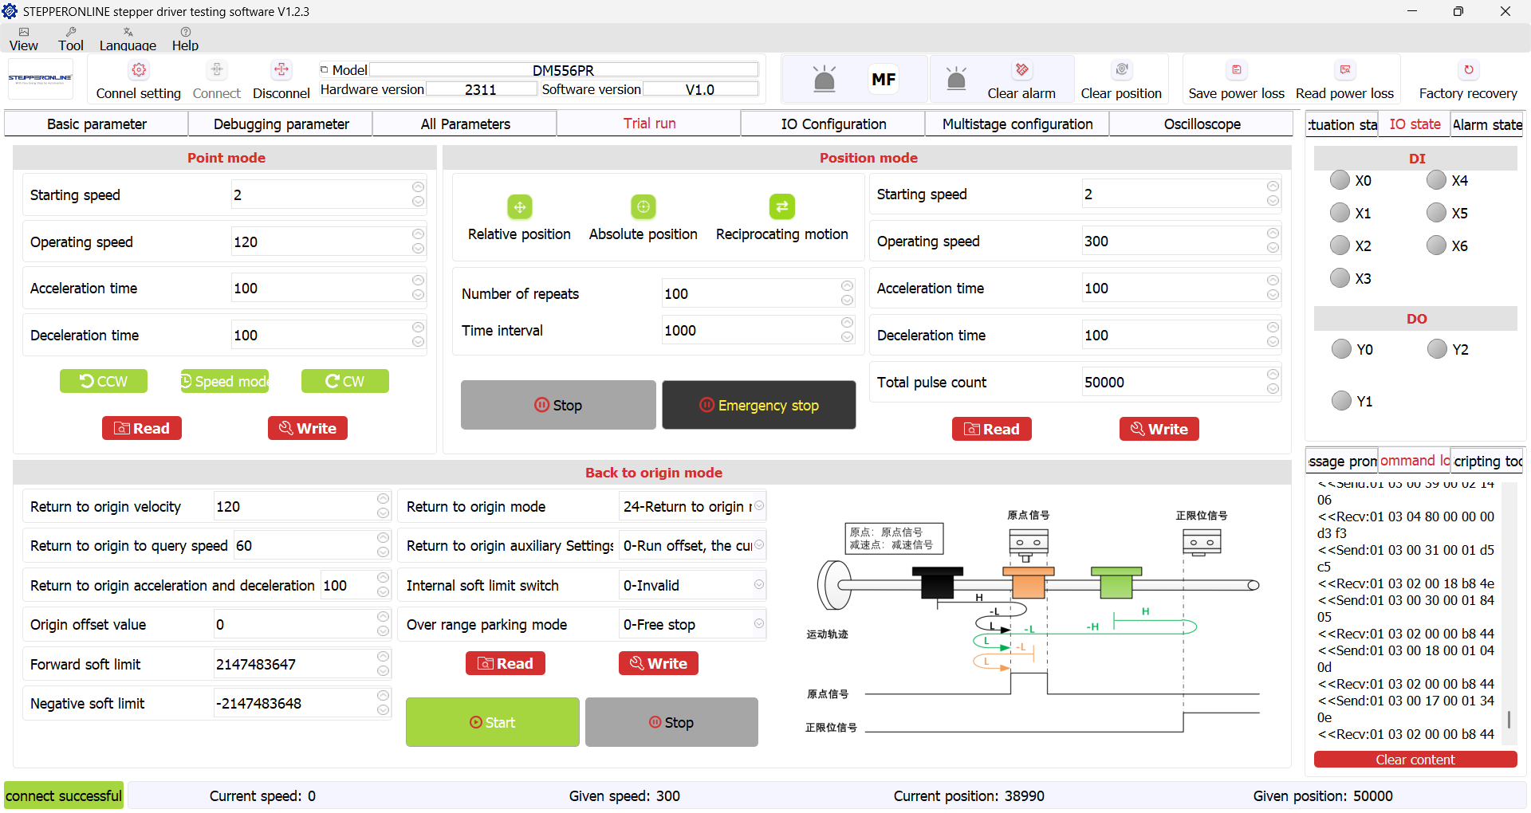1531x813 pixels.
Task: Click the red Clear content button
Action: pos(1415,760)
